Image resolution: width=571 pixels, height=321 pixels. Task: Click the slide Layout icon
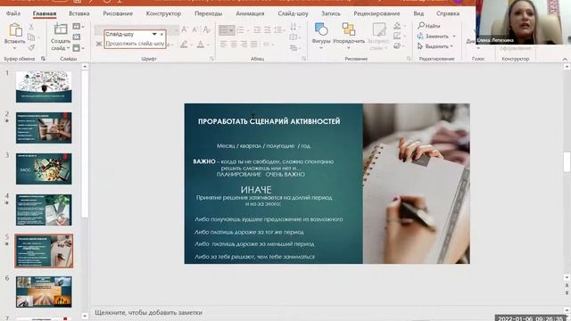(x=77, y=27)
